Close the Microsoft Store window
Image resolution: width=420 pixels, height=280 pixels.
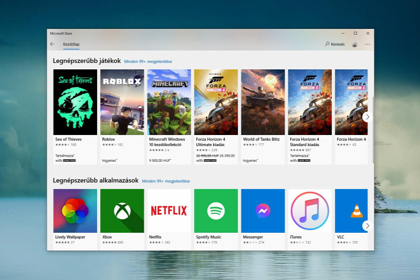(368, 33)
